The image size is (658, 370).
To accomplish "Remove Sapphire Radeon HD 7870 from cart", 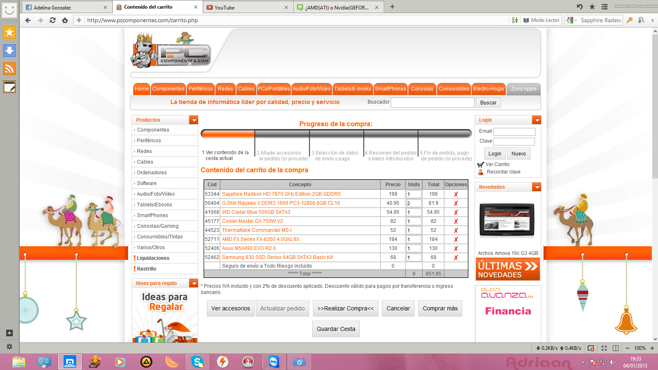I will pos(456,194).
